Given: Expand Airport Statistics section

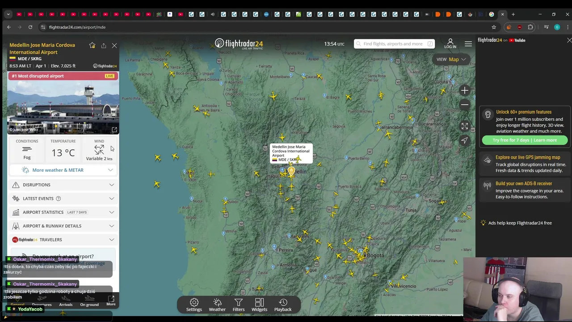Looking at the screenshot, I should tap(63, 212).
